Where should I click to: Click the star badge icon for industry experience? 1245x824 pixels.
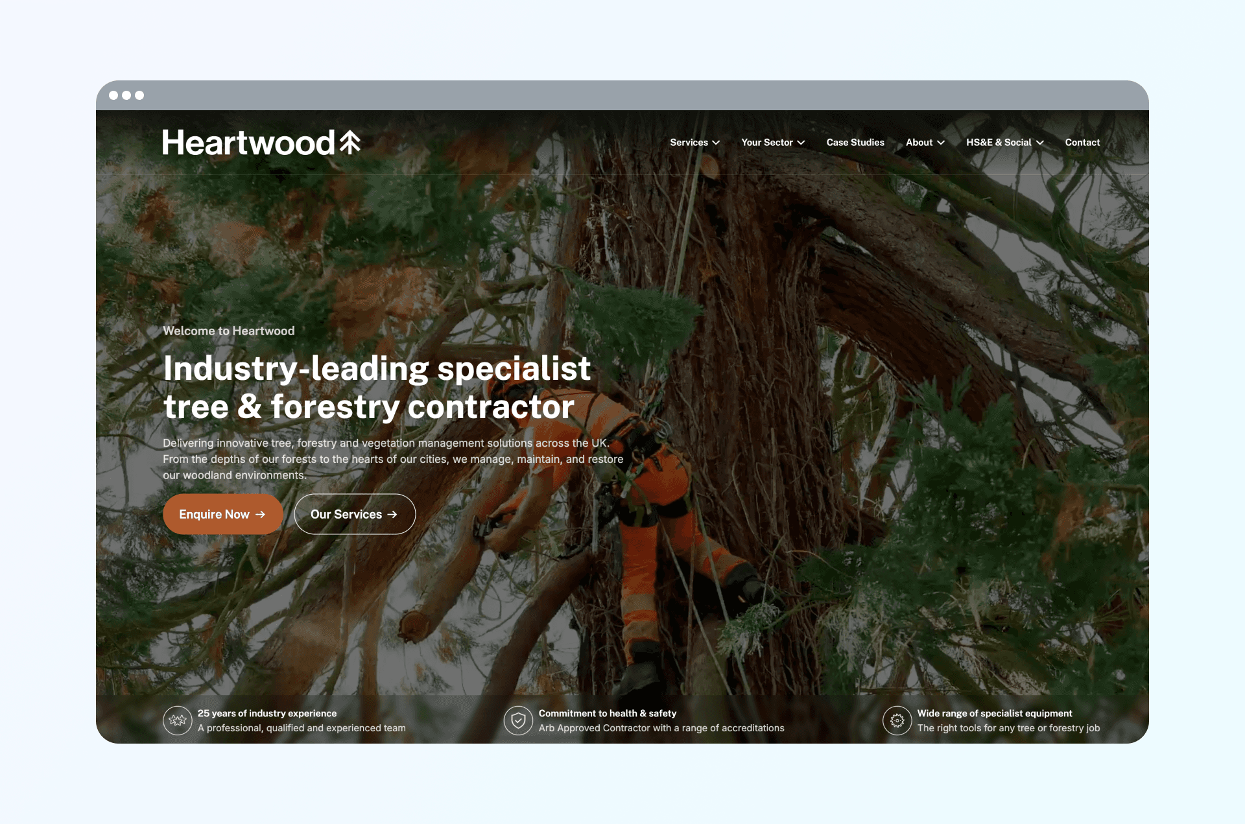coord(177,720)
